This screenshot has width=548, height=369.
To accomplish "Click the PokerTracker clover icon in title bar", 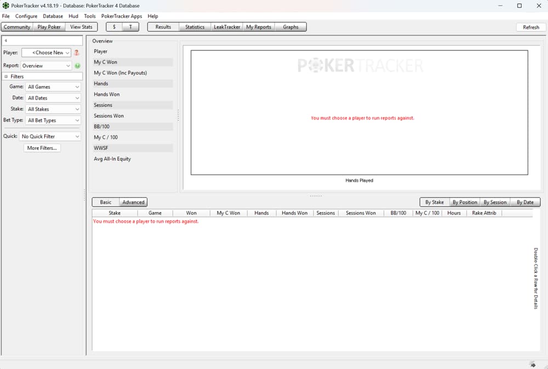I will 5,5.
